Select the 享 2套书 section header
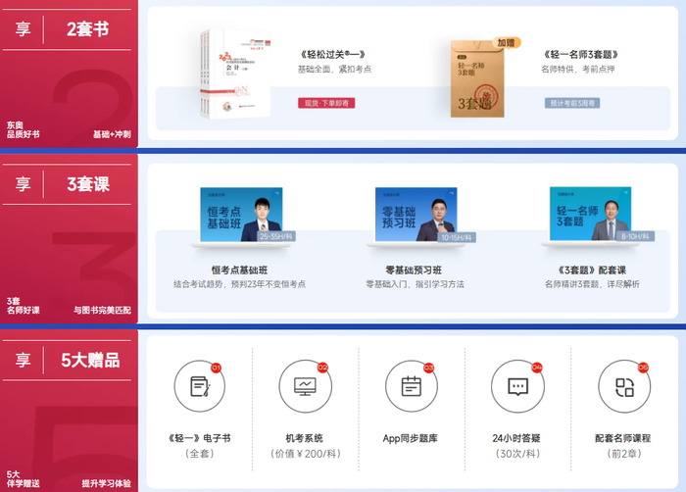The width and height of the screenshot is (686, 492). pyautogui.click(x=67, y=29)
